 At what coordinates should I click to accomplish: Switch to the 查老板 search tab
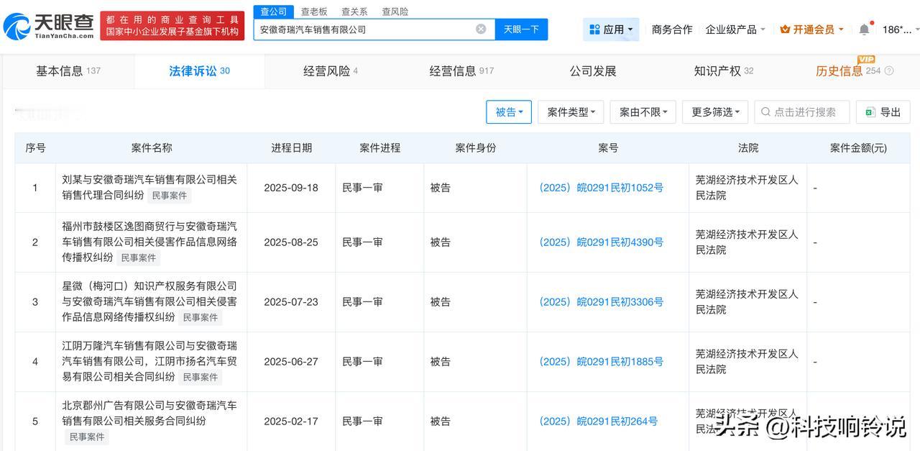pos(315,11)
